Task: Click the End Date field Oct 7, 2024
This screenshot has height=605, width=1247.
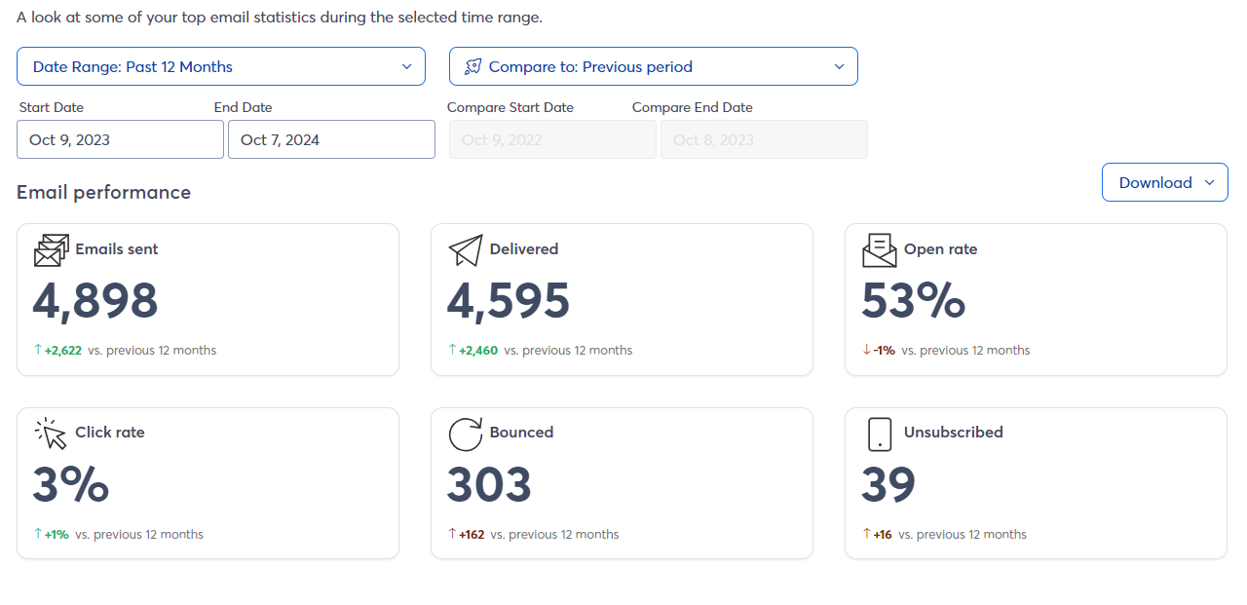Action: point(331,140)
